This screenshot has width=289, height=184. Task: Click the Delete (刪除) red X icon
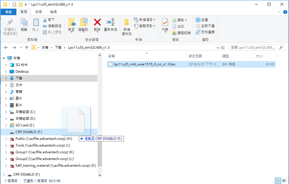97,23
